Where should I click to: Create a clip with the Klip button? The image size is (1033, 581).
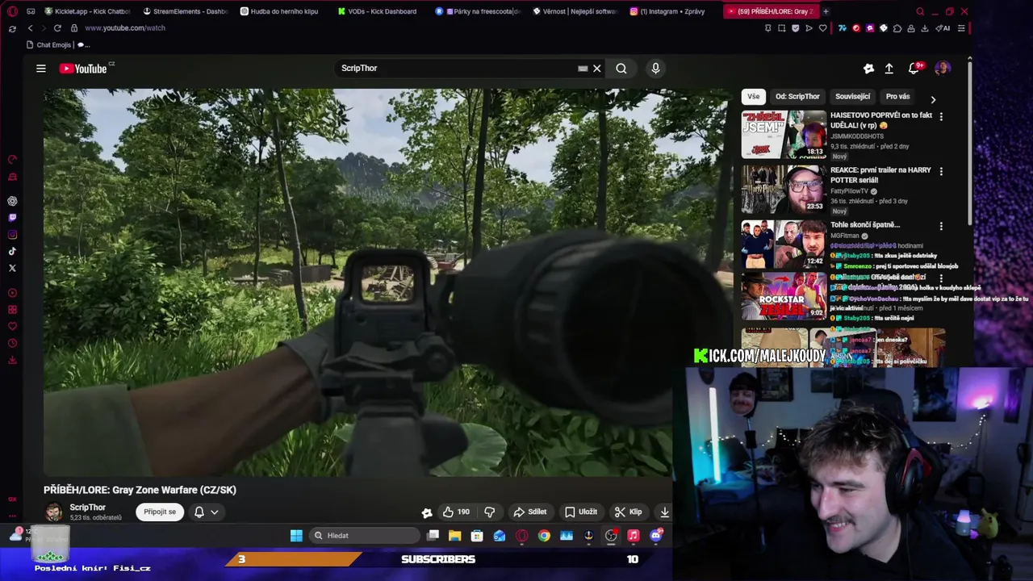pos(628,512)
